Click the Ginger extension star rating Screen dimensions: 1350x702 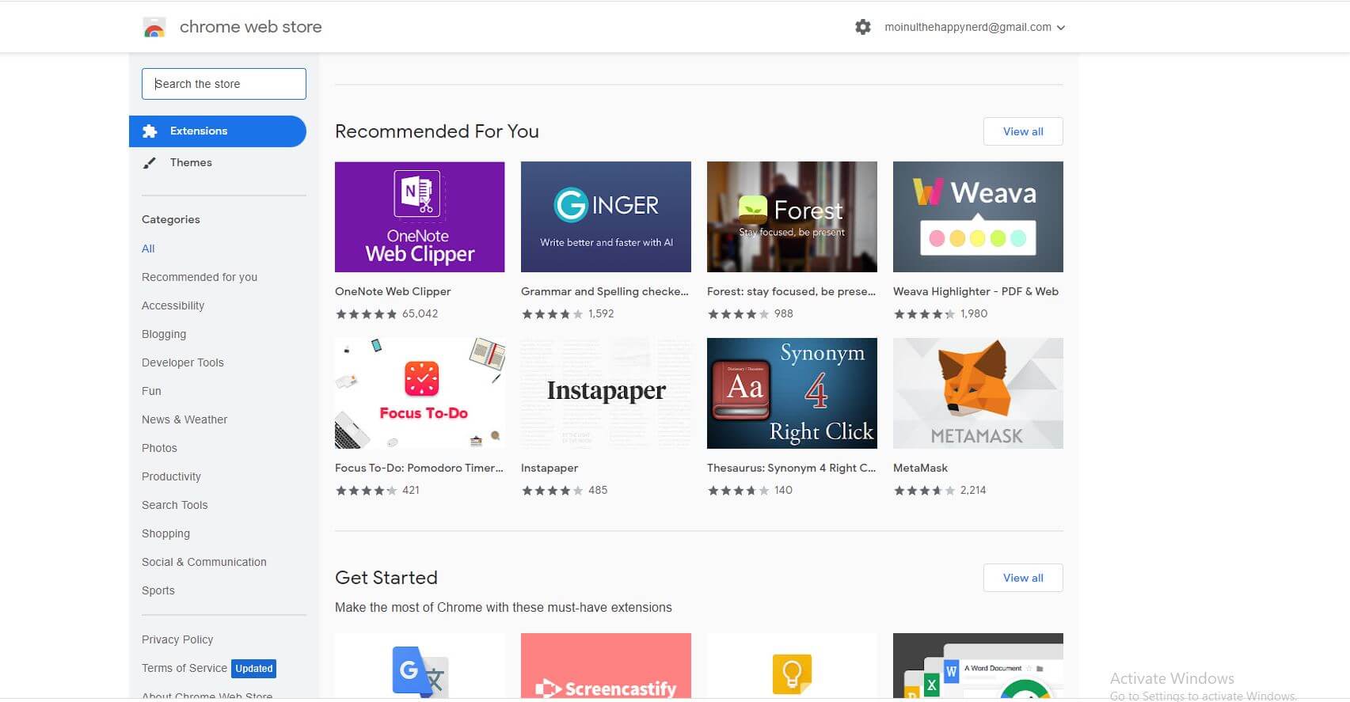(553, 314)
